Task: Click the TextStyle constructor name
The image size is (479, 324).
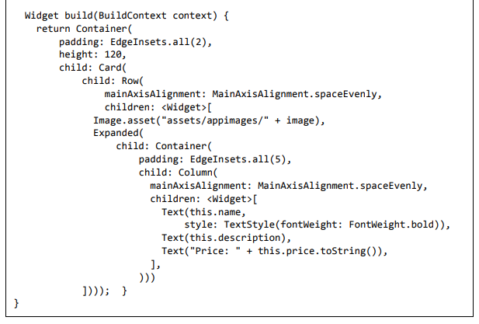Action: [x=241, y=225]
